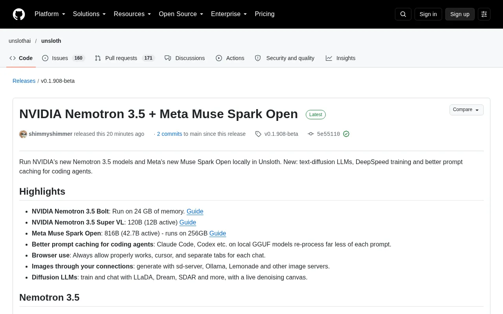This screenshot has width=503, height=314.
Task: Switch to the Code tab
Action: tap(21, 58)
